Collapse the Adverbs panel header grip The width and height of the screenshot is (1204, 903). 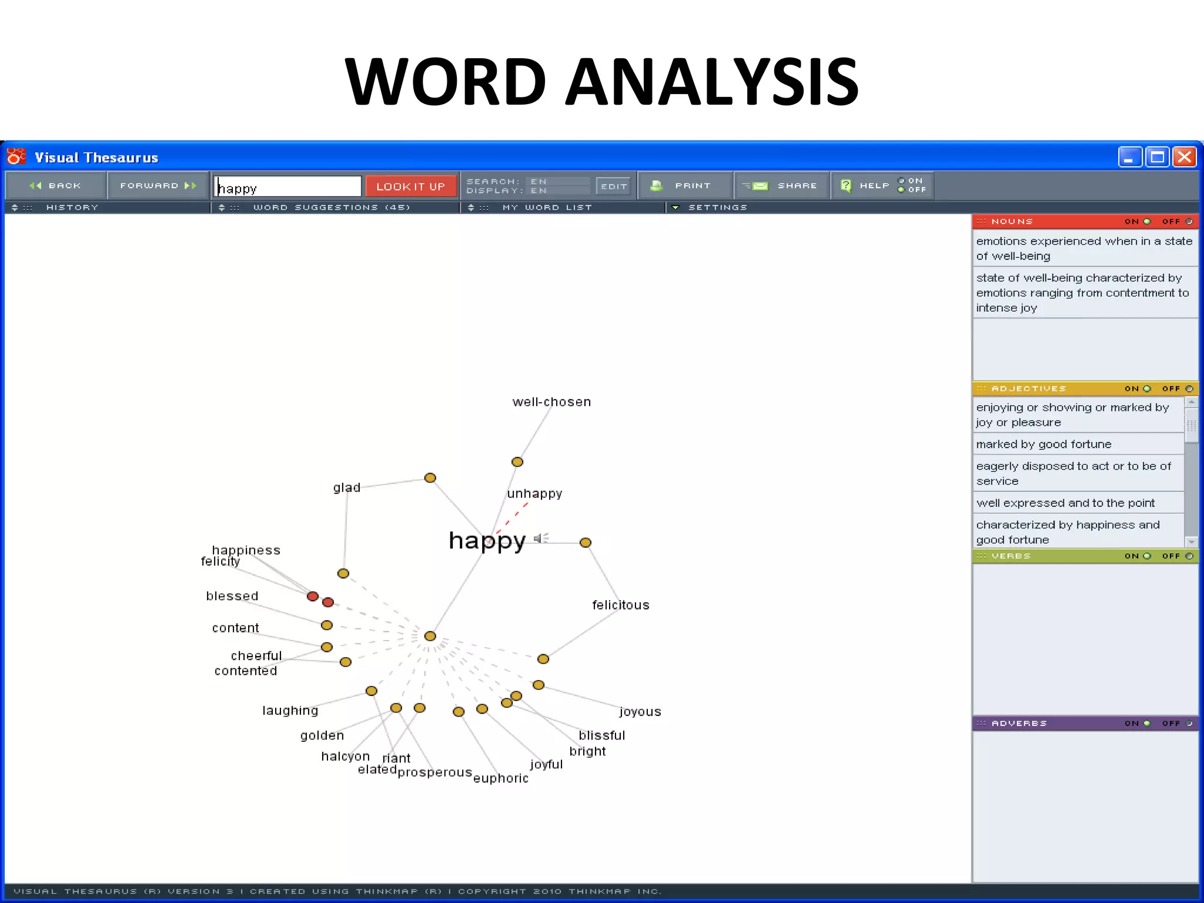tap(981, 724)
